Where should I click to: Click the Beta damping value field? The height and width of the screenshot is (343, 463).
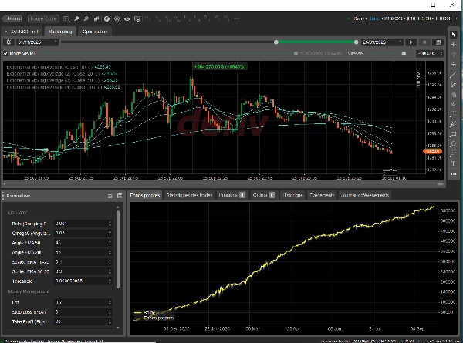pos(83,224)
